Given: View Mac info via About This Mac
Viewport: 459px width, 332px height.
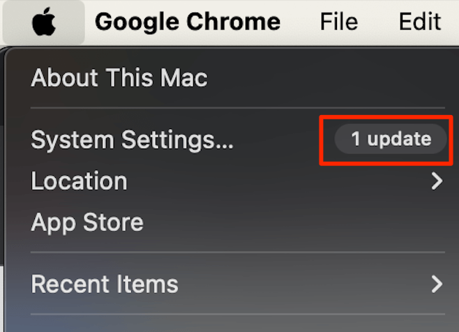Looking at the screenshot, I should [x=119, y=78].
